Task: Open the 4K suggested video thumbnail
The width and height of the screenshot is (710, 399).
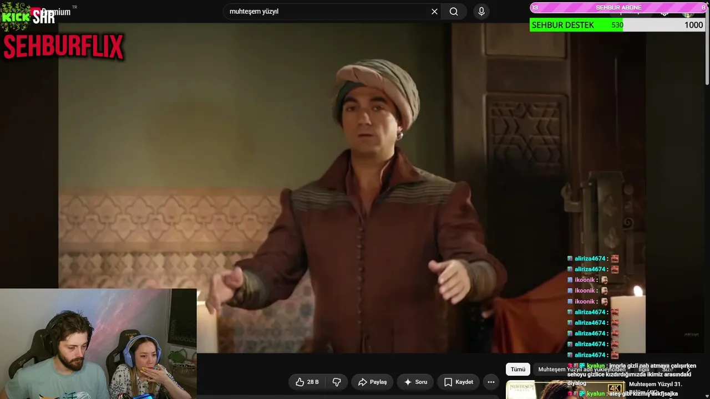Action: [565, 390]
